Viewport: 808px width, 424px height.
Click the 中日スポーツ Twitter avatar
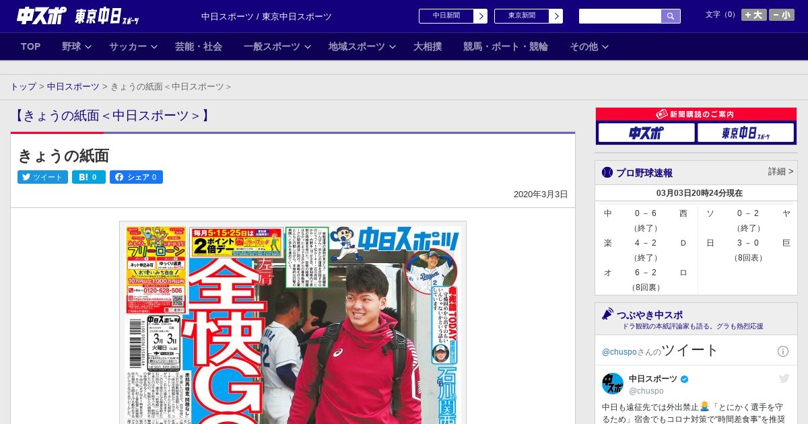tap(613, 384)
